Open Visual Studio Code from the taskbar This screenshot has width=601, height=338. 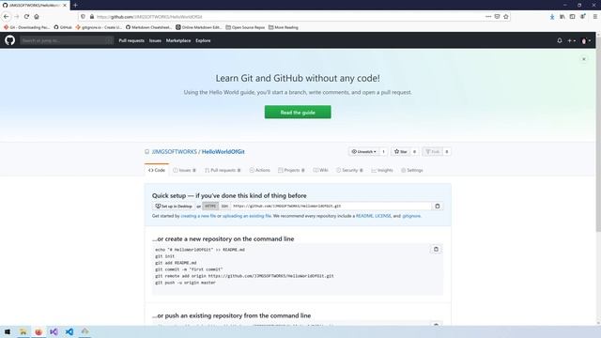pos(69,331)
